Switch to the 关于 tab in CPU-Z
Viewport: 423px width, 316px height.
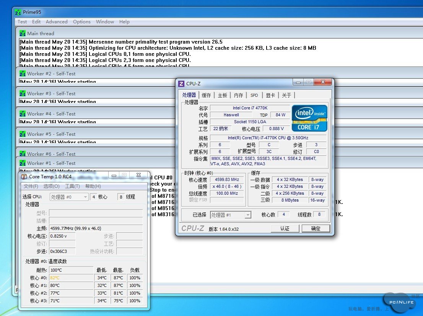click(x=286, y=95)
